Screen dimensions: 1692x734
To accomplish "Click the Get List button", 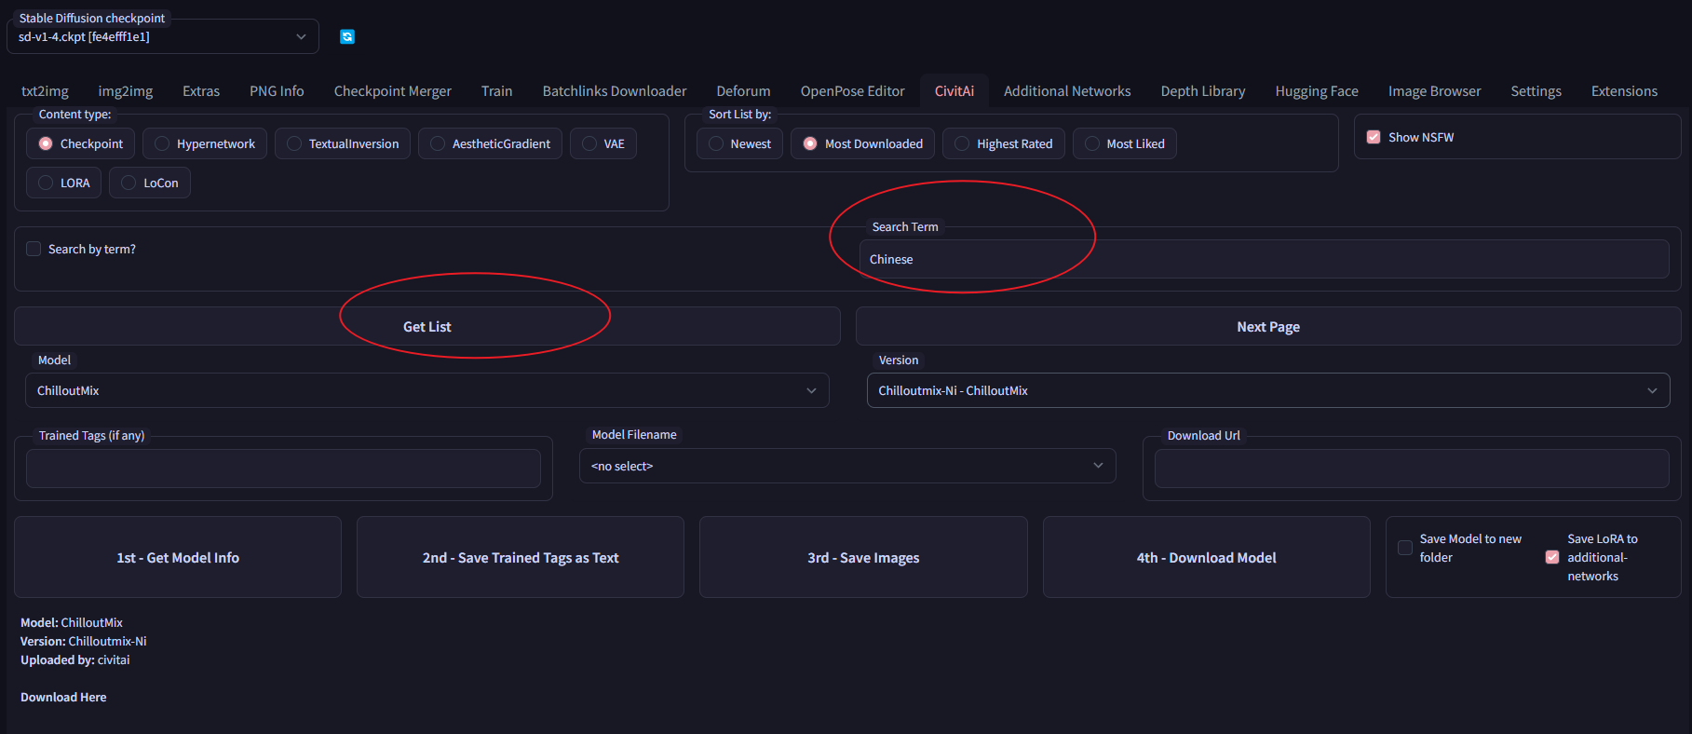I will click(x=427, y=326).
